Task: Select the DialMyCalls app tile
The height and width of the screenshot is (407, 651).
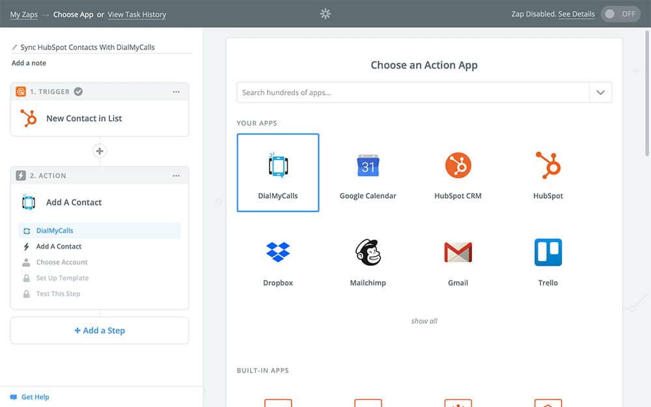Action: [278, 173]
